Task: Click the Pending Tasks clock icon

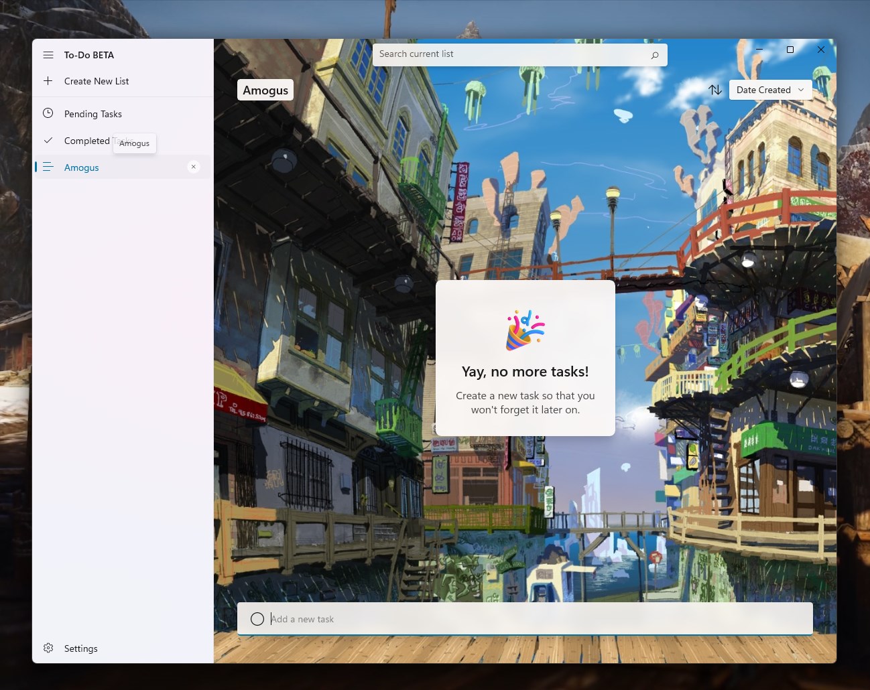Action: tap(48, 113)
